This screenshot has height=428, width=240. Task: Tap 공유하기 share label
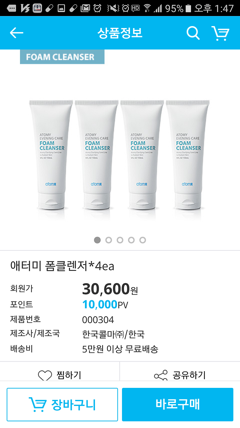(x=189, y=376)
